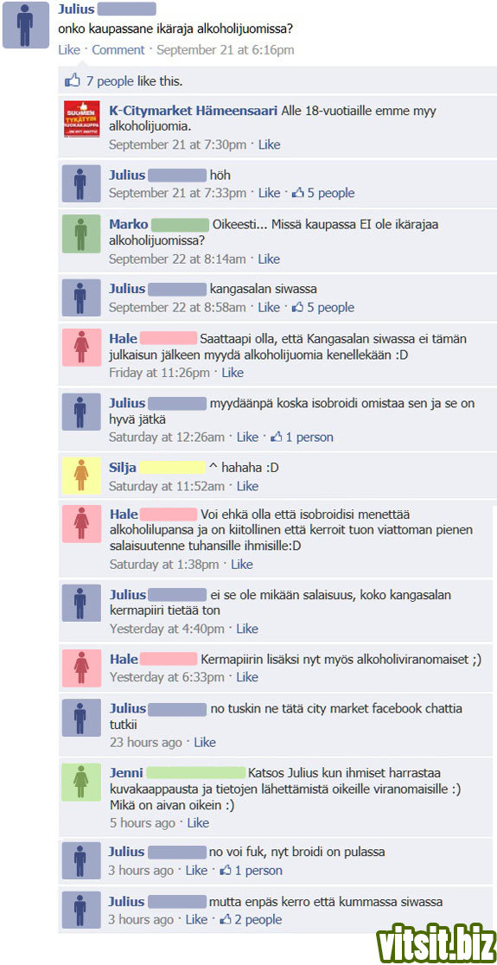Like Jenni's comment from 5 hours ago
The image size is (497, 965).
click(x=198, y=823)
